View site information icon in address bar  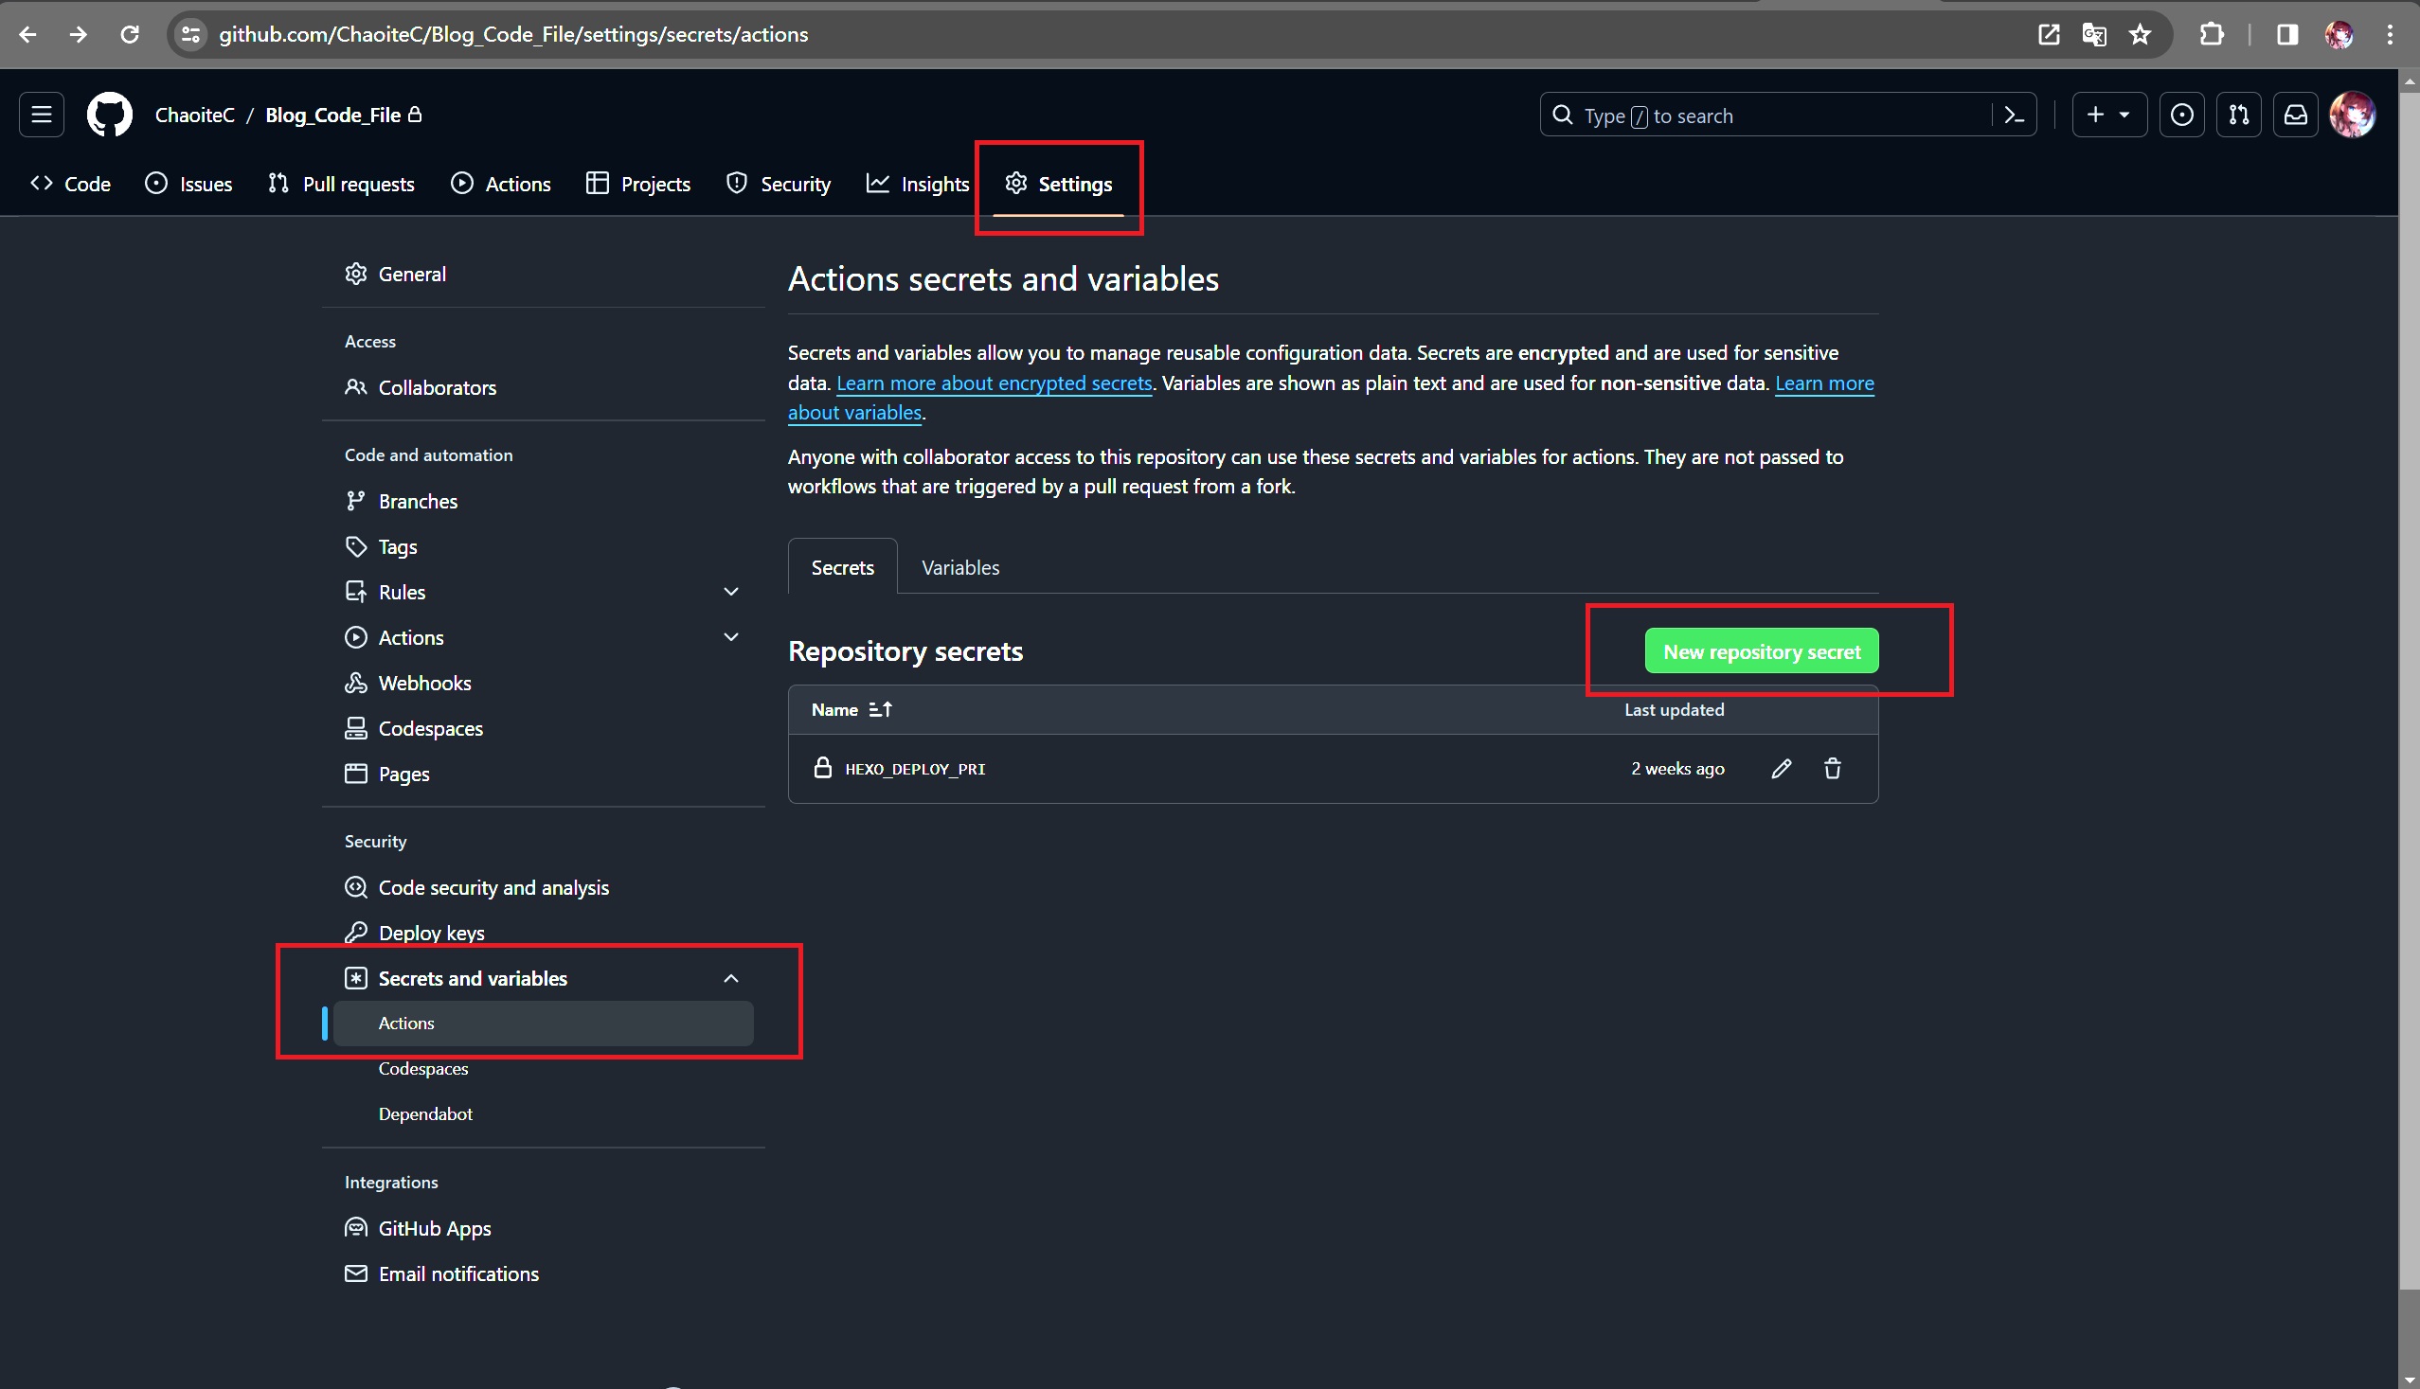point(190,34)
